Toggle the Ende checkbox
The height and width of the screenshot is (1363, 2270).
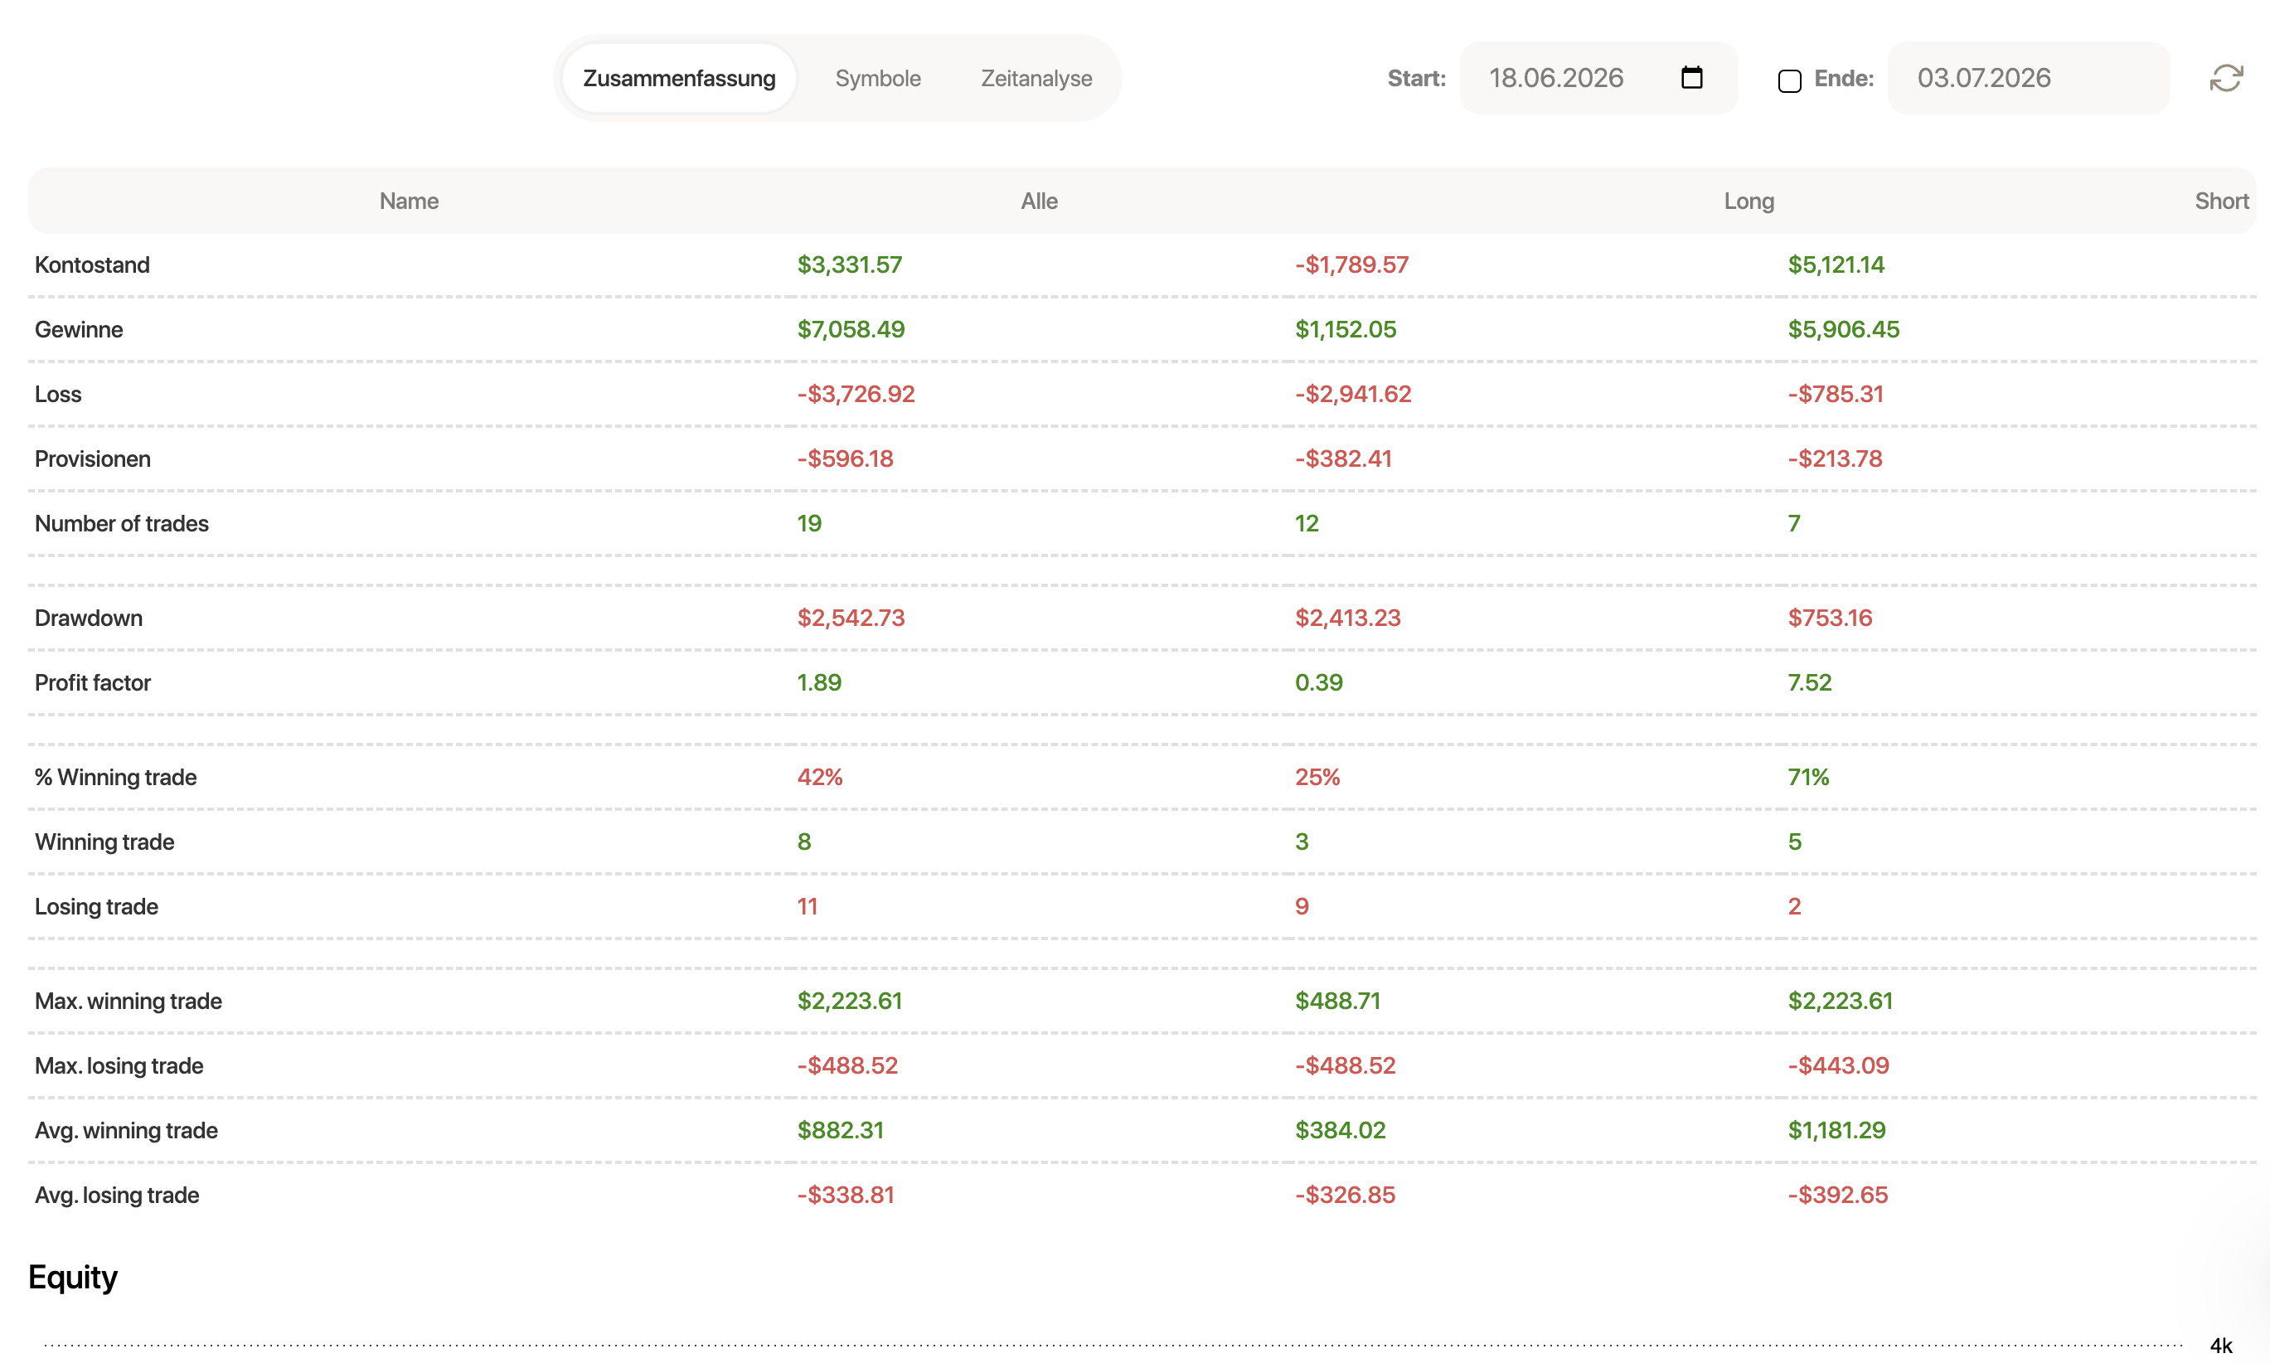pos(1789,80)
